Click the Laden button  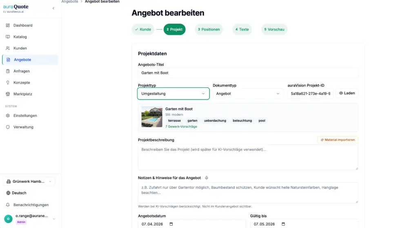[x=347, y=93]
